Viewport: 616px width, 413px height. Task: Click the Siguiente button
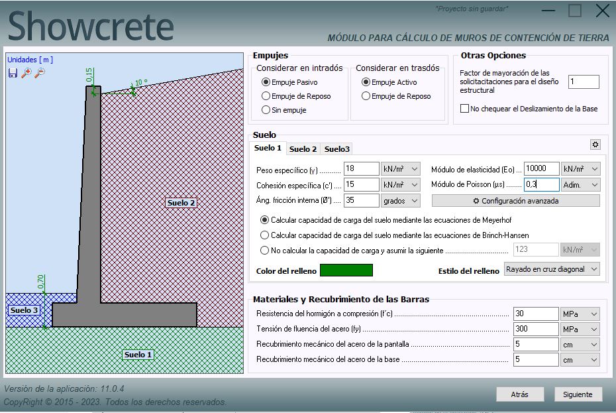[578, 394]
